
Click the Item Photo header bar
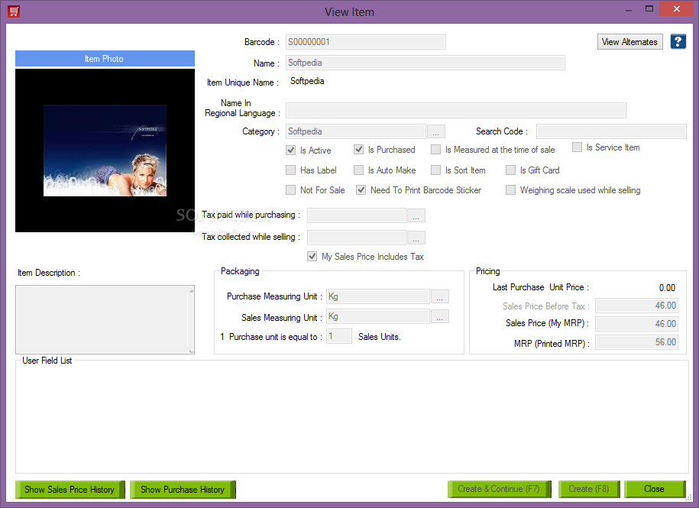(x=105, y=58)
